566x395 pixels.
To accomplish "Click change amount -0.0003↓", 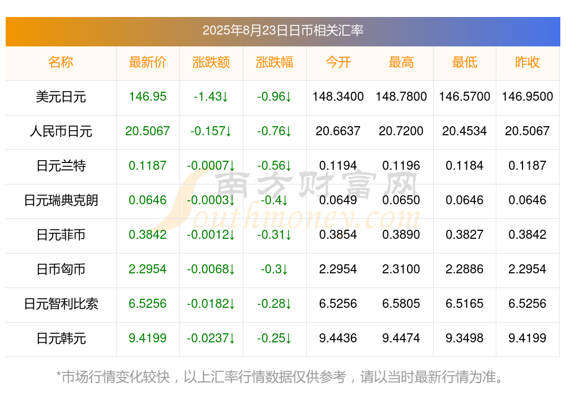I will (x=211, y=200).
